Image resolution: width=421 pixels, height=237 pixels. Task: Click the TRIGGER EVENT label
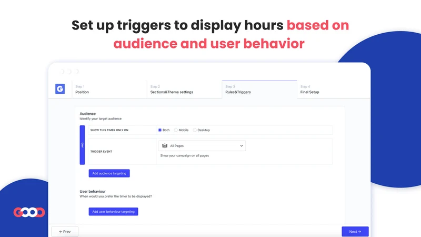(101, 152)
